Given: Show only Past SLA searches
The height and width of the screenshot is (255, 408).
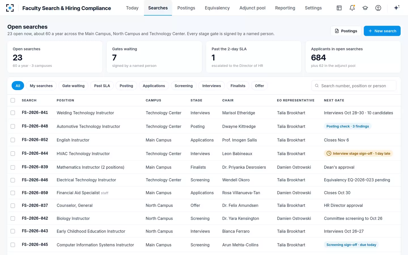Looking at the screenshot, I should pyautogui.click(x=102, y=86).
